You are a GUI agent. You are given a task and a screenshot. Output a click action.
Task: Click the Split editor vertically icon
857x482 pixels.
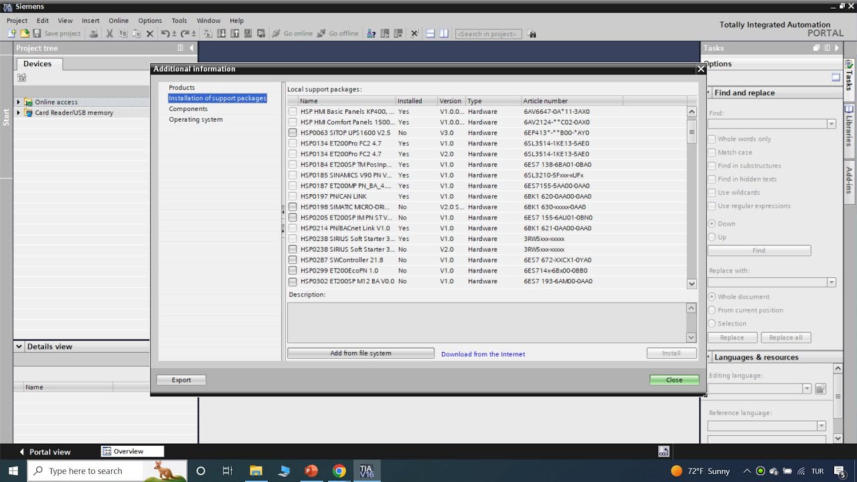point(443,33)
